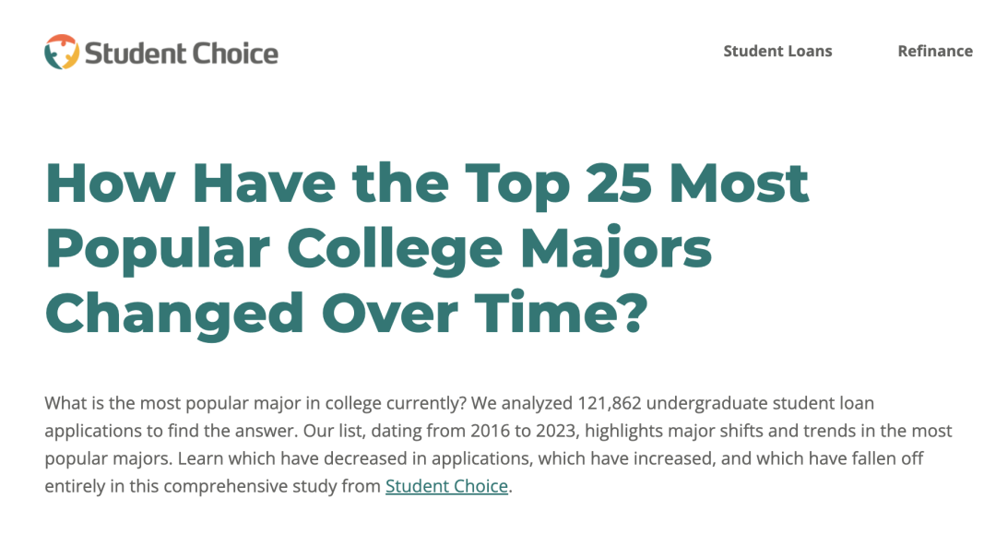This screenshot has height=534, width=996.
Task: Click the Student Choice circular logo icon
Action: tap(61, 52)
